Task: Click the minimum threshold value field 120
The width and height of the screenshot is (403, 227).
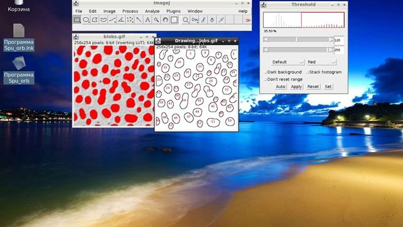Action: (339, 40)
